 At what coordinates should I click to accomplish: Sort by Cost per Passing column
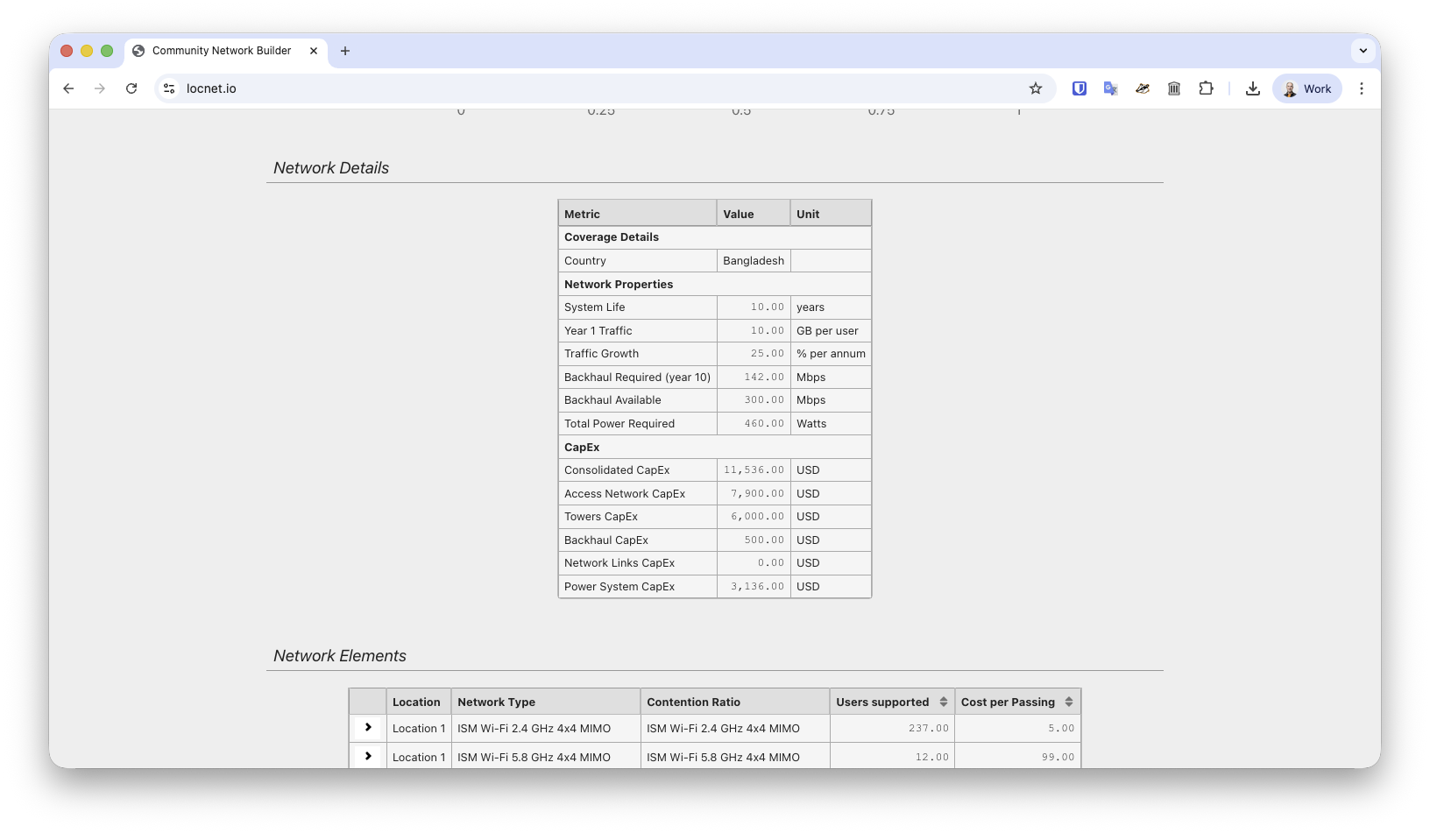1068,702
